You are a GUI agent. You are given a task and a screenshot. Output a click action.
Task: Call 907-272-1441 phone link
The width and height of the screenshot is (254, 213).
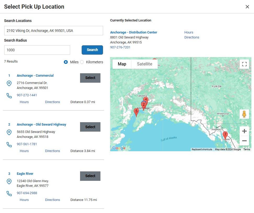(27, 95)
